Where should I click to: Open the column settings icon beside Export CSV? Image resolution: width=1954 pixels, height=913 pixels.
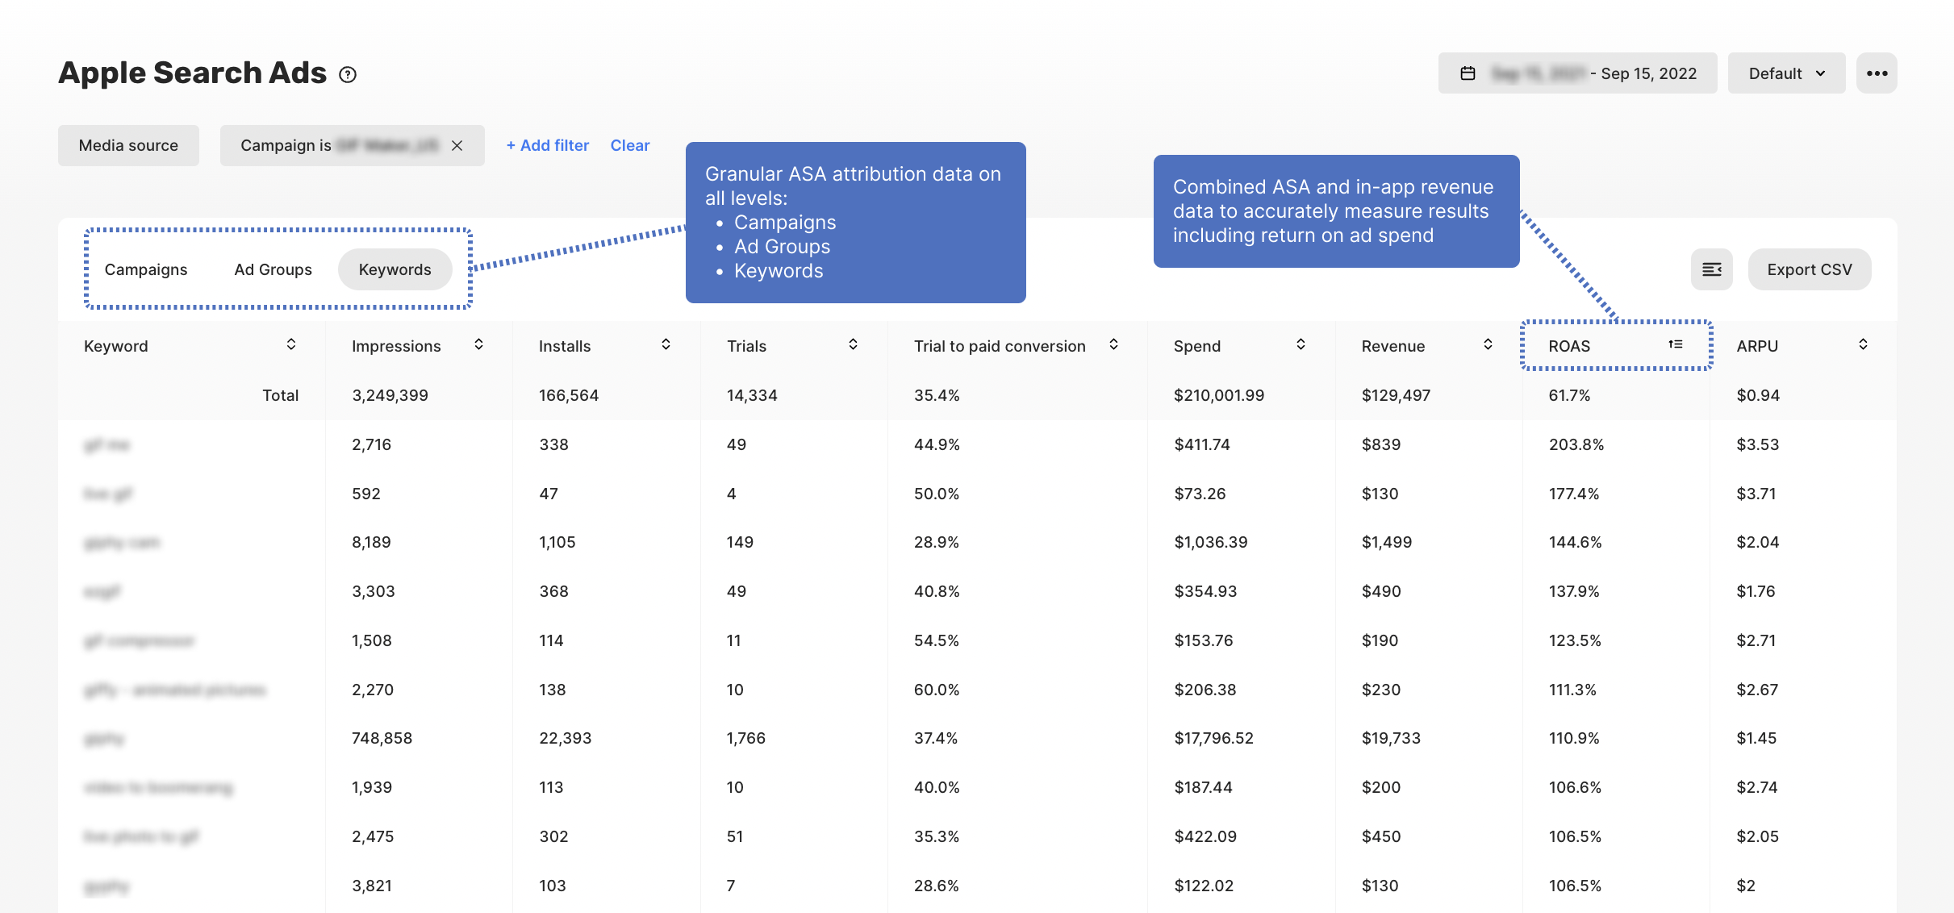click(1711, 269)
